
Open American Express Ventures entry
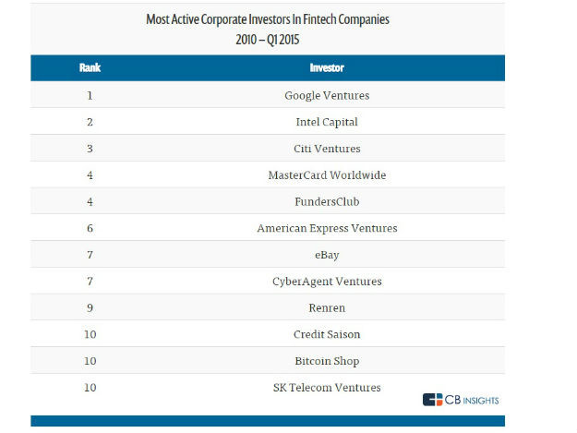(x=327, y=228)
